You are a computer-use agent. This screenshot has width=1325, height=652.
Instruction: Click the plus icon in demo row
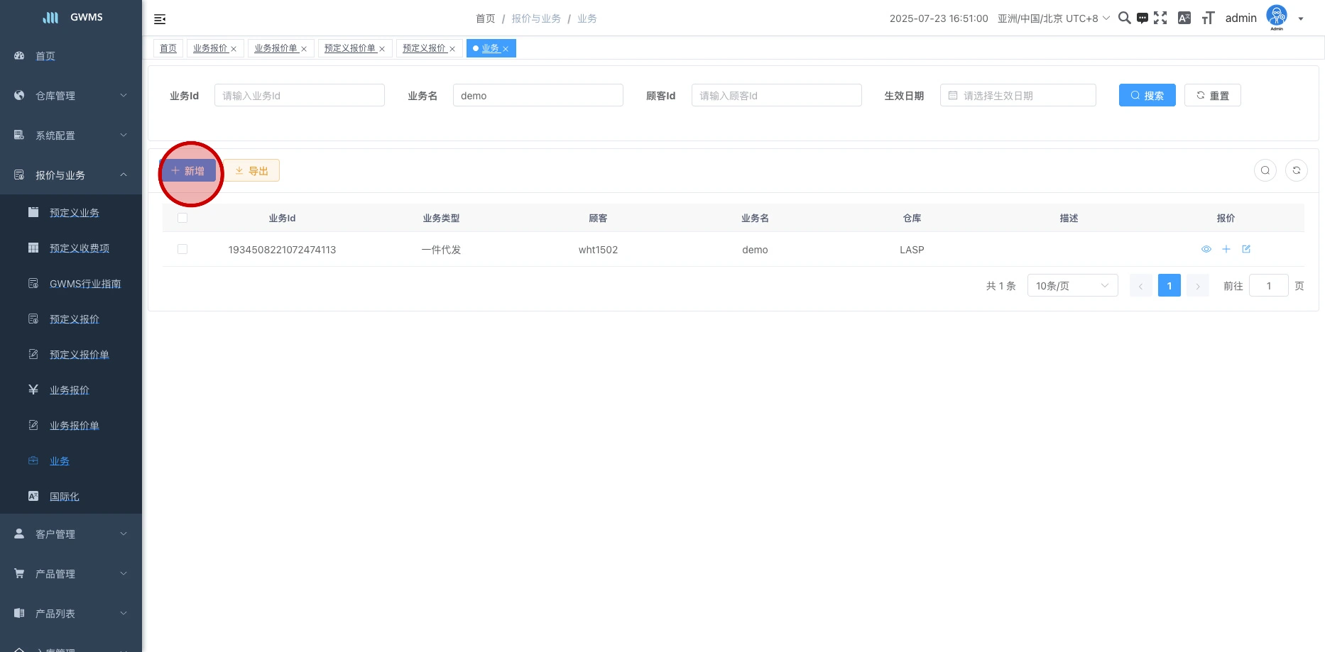1226,249
